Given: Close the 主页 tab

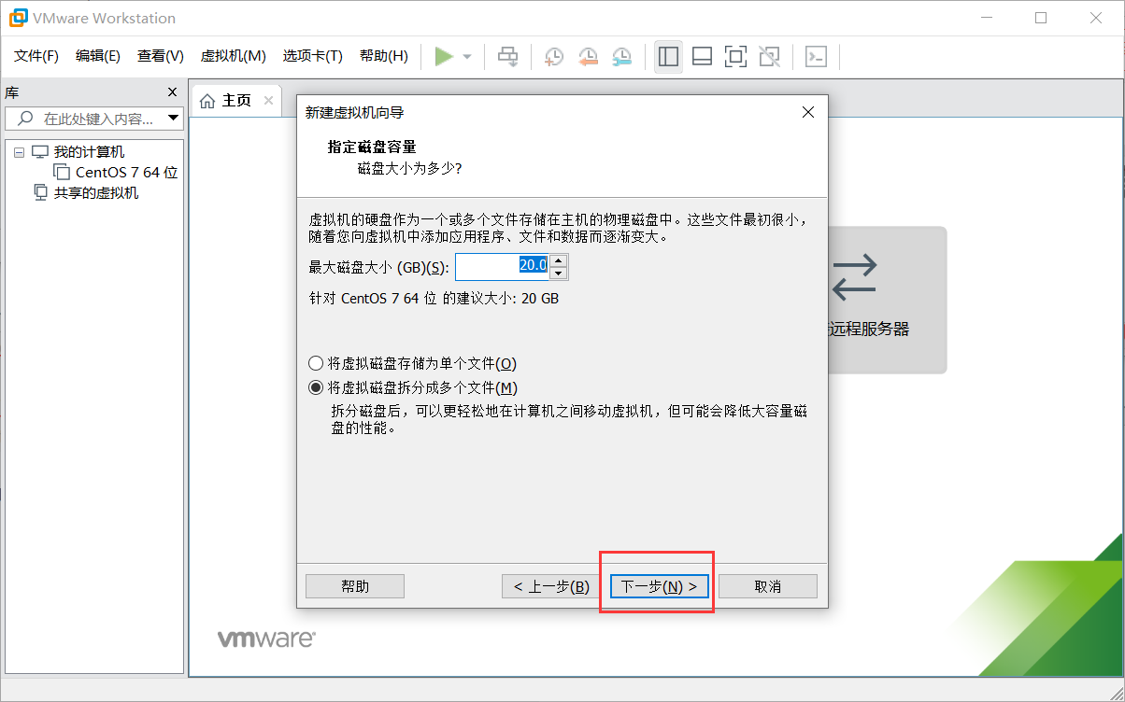Looking at the screenshot, I should coord(268,100).
